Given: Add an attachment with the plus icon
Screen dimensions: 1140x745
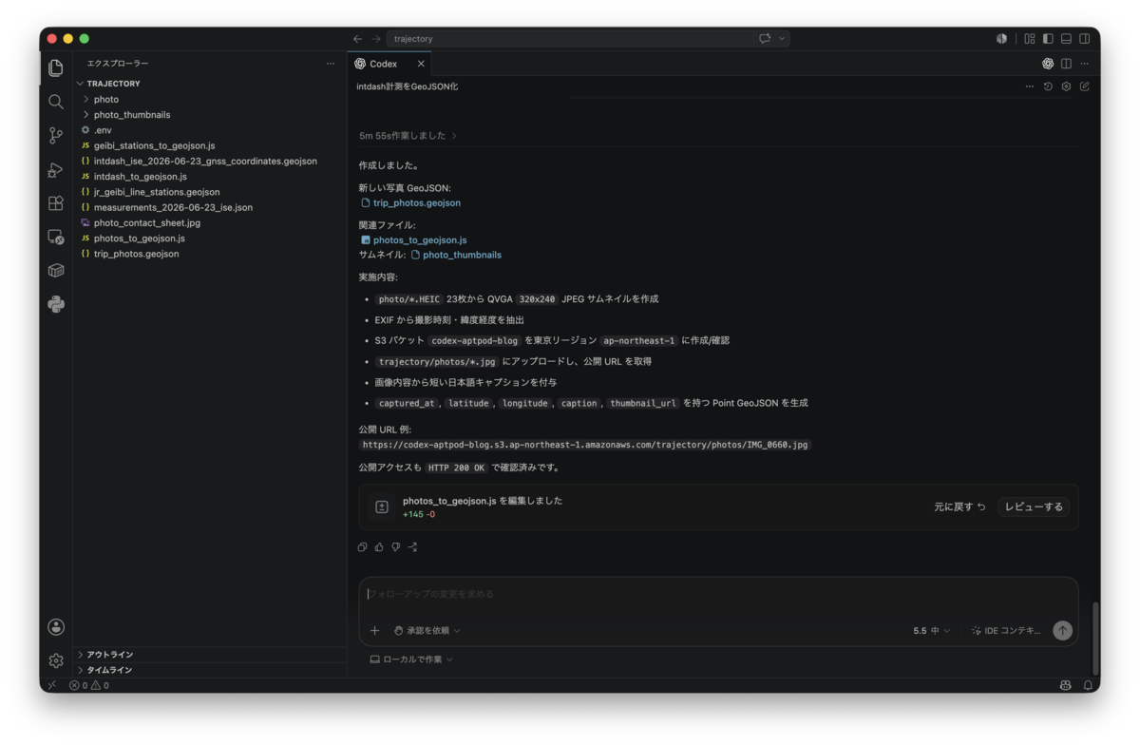Looking at the screenshot, I should click(374, 630).
